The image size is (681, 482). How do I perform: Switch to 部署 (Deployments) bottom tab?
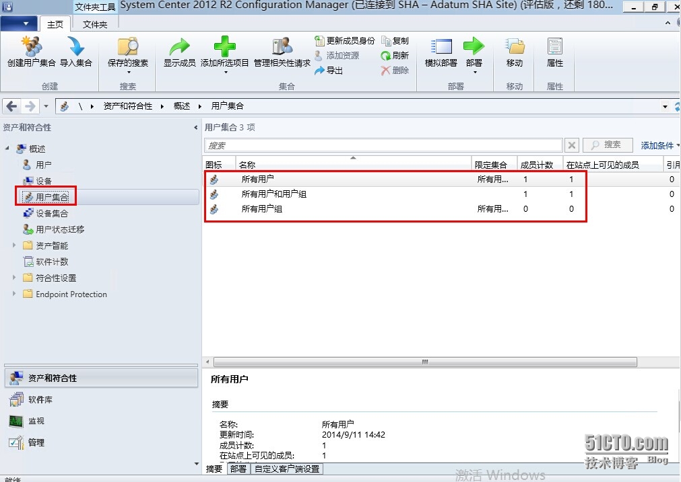click(238, 469)
